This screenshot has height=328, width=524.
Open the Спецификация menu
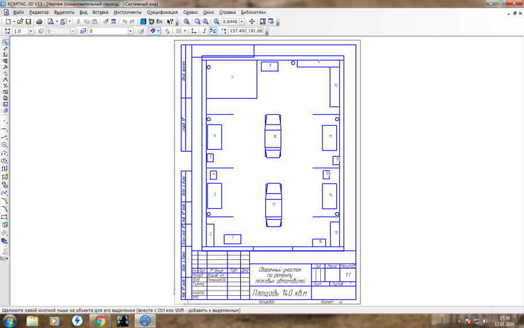(x=162, y=12)
